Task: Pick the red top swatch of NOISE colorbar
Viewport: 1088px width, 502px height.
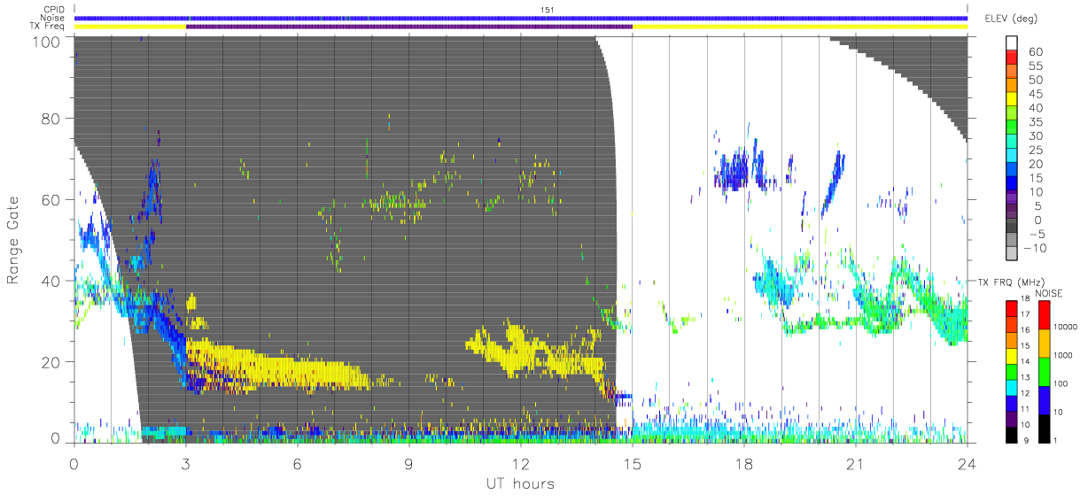Action: coord(1044,315)
